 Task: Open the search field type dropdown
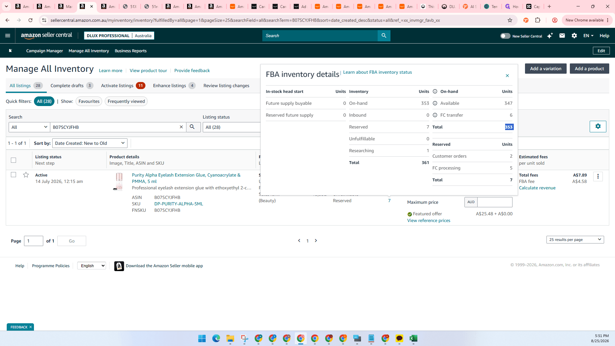[29, 127]
